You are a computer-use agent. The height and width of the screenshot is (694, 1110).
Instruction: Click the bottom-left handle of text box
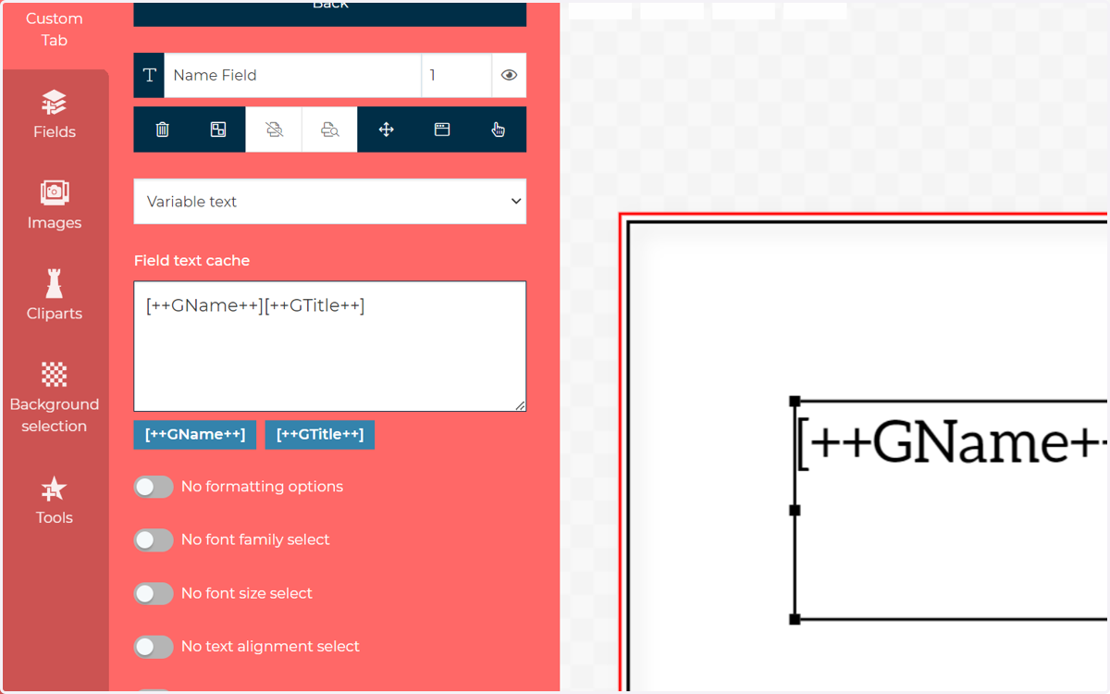795,619
